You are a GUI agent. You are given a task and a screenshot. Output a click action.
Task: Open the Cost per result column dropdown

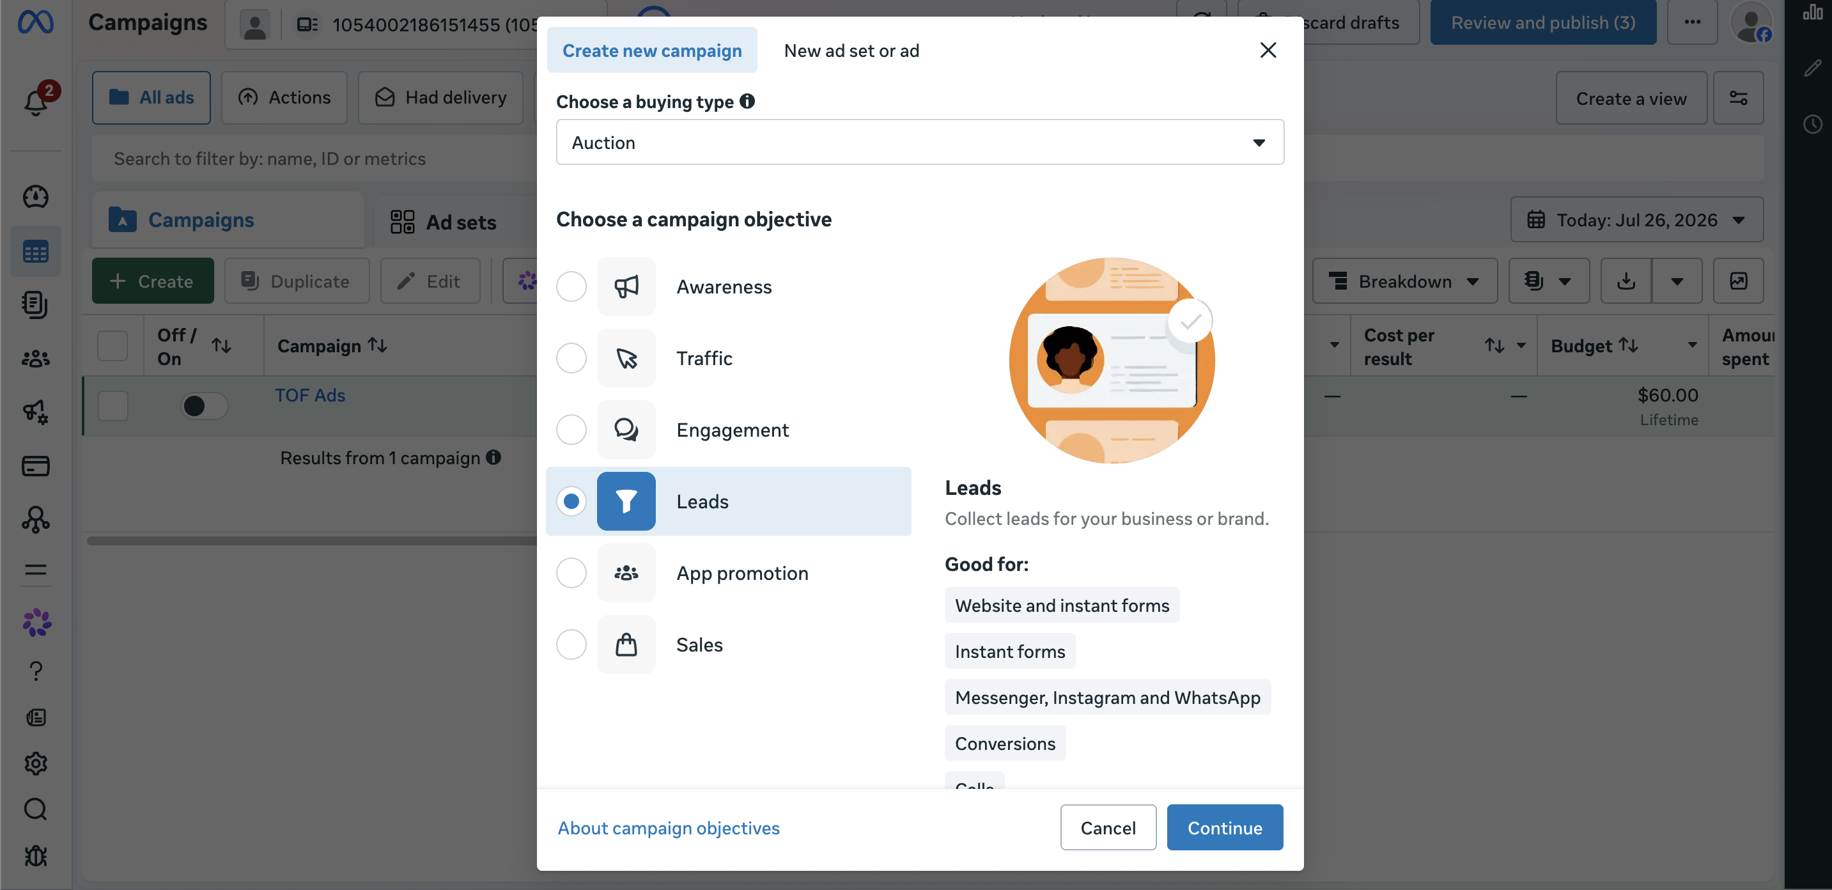click(1521, 345)
